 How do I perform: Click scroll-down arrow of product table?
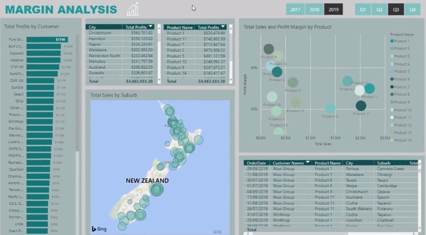[231, 79]
